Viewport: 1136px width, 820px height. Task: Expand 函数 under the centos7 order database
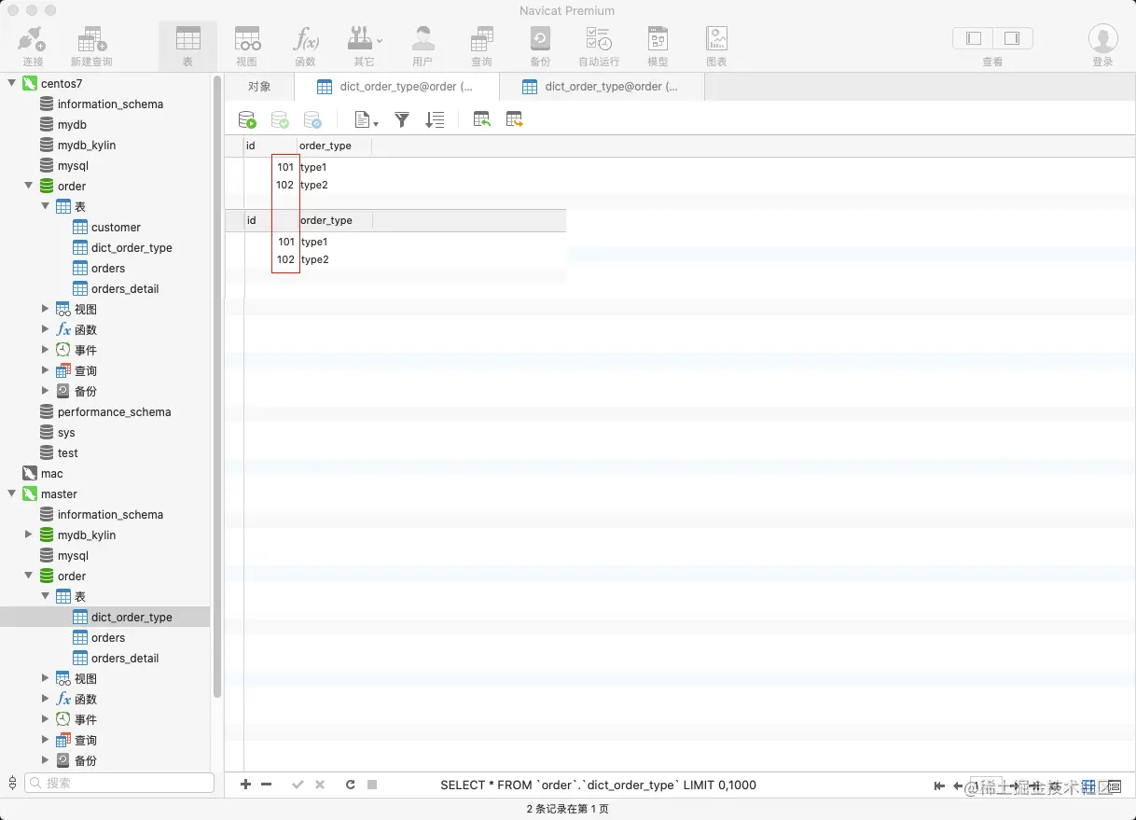46,329
